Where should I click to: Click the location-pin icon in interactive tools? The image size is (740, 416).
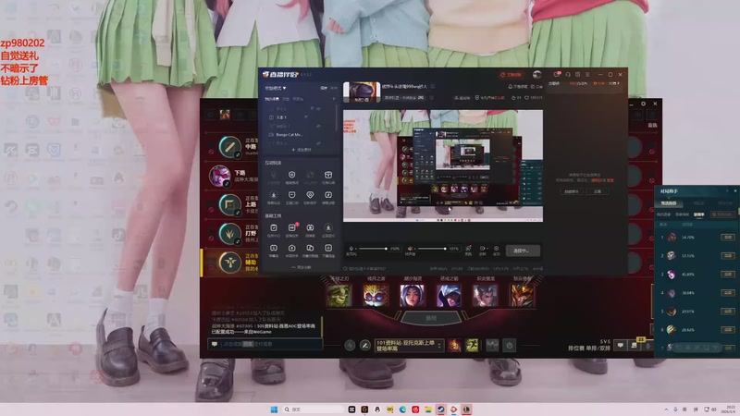click(310, 197)
